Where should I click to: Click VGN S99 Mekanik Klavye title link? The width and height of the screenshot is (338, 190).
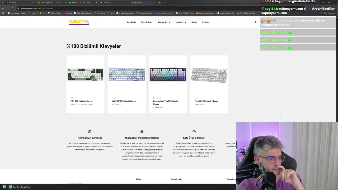(81, 101)
